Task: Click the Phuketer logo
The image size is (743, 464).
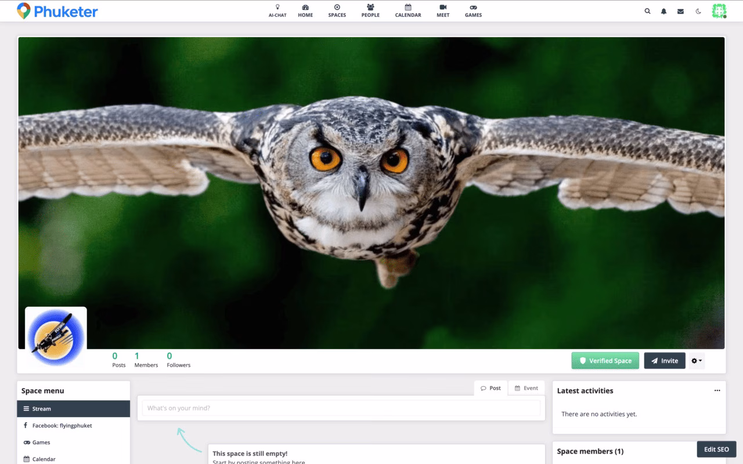Action: (x=57, y=11)
